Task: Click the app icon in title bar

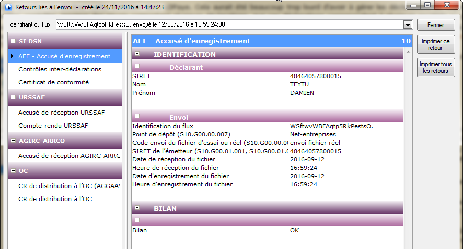Action: (x=8, y=7)
